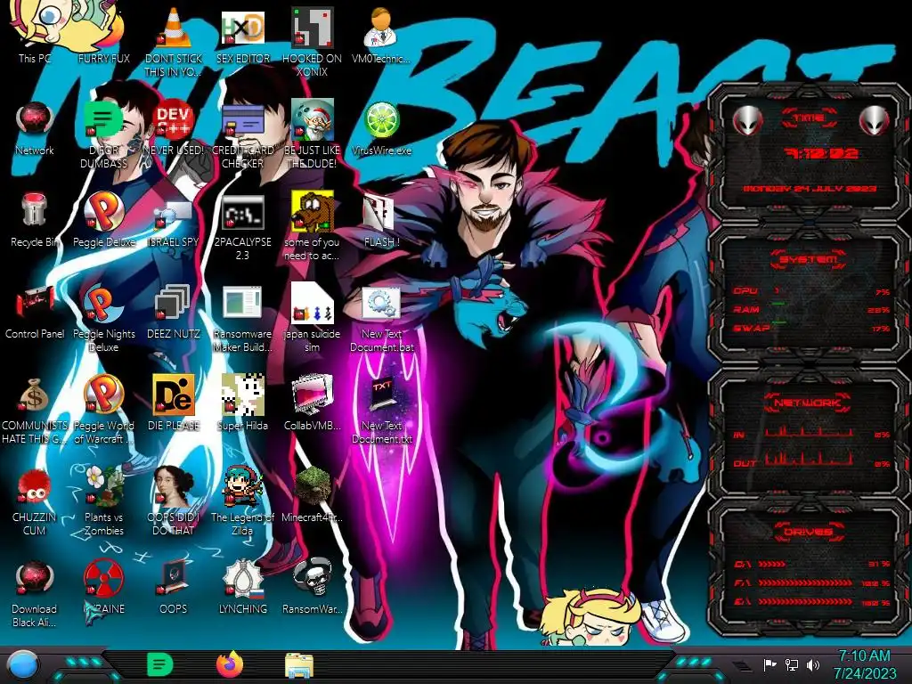The height and width of the screenshot is (684, 912).
Task: Click the taskbar clock showing 7:10 AM
Action: pyautogui.click(x=864, y=664)
